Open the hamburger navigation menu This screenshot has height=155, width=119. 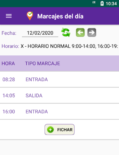tap(9, 16)
